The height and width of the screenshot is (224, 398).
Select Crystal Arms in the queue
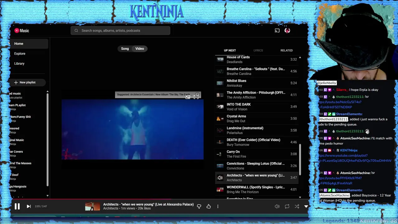[257, 119]
